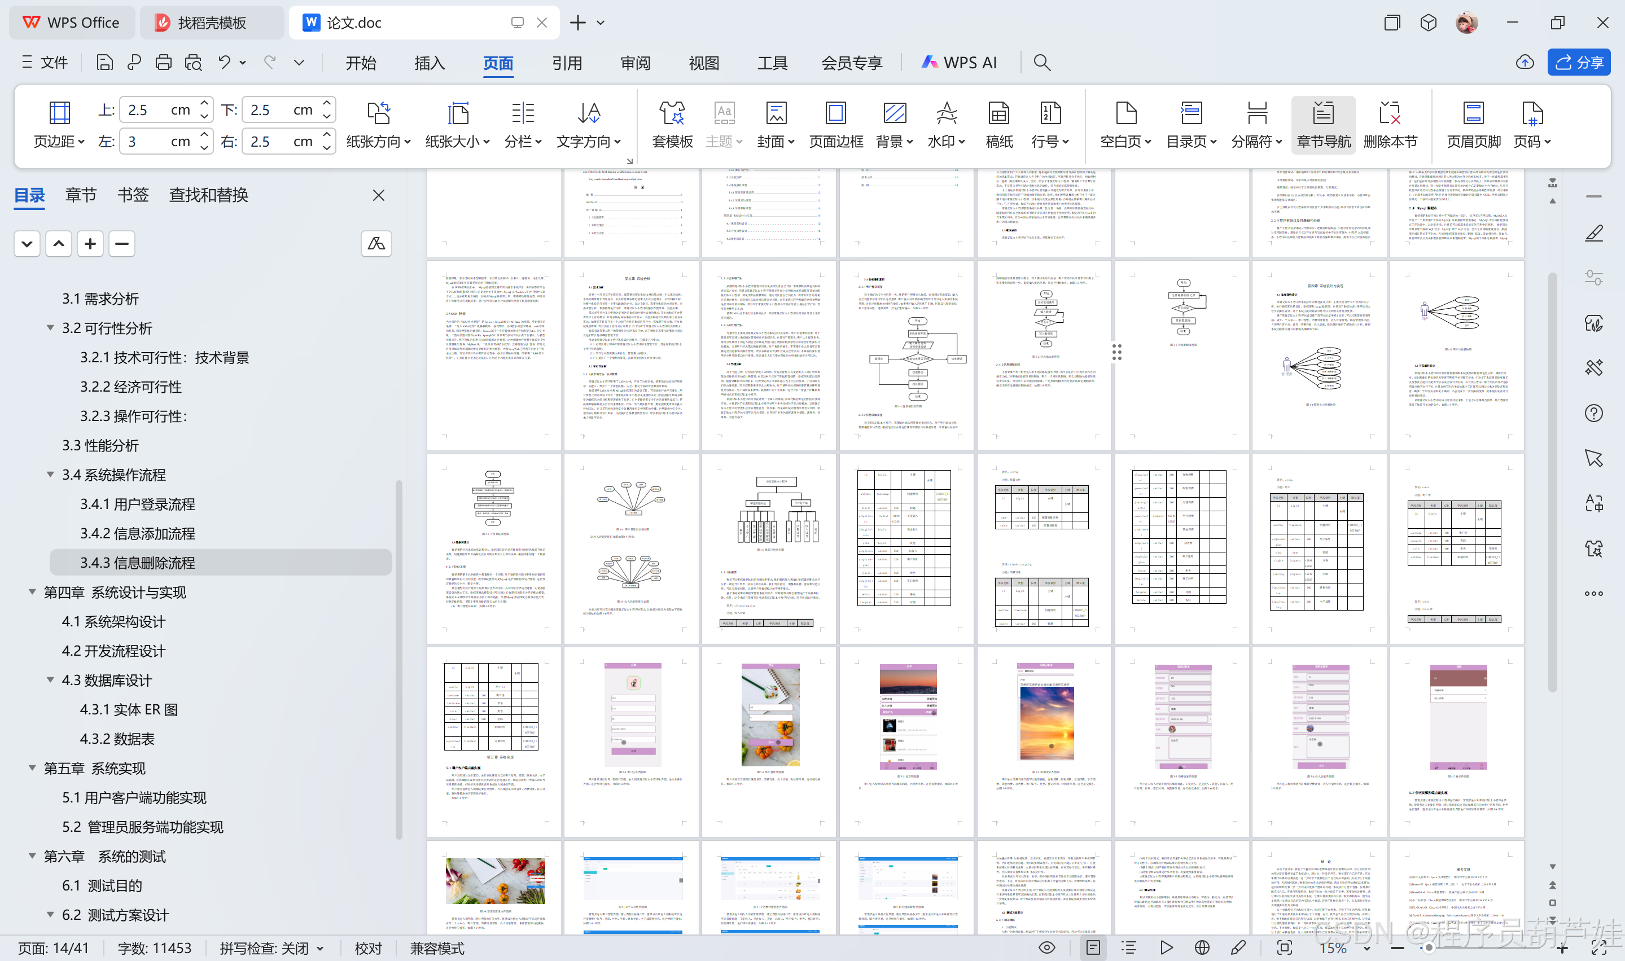
Task: Open the customize quick access dropdown arrow
Action: pos(299,62)
